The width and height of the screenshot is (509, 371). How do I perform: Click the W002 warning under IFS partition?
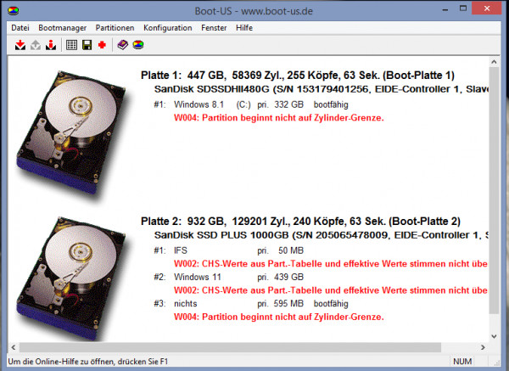(331, 263)
